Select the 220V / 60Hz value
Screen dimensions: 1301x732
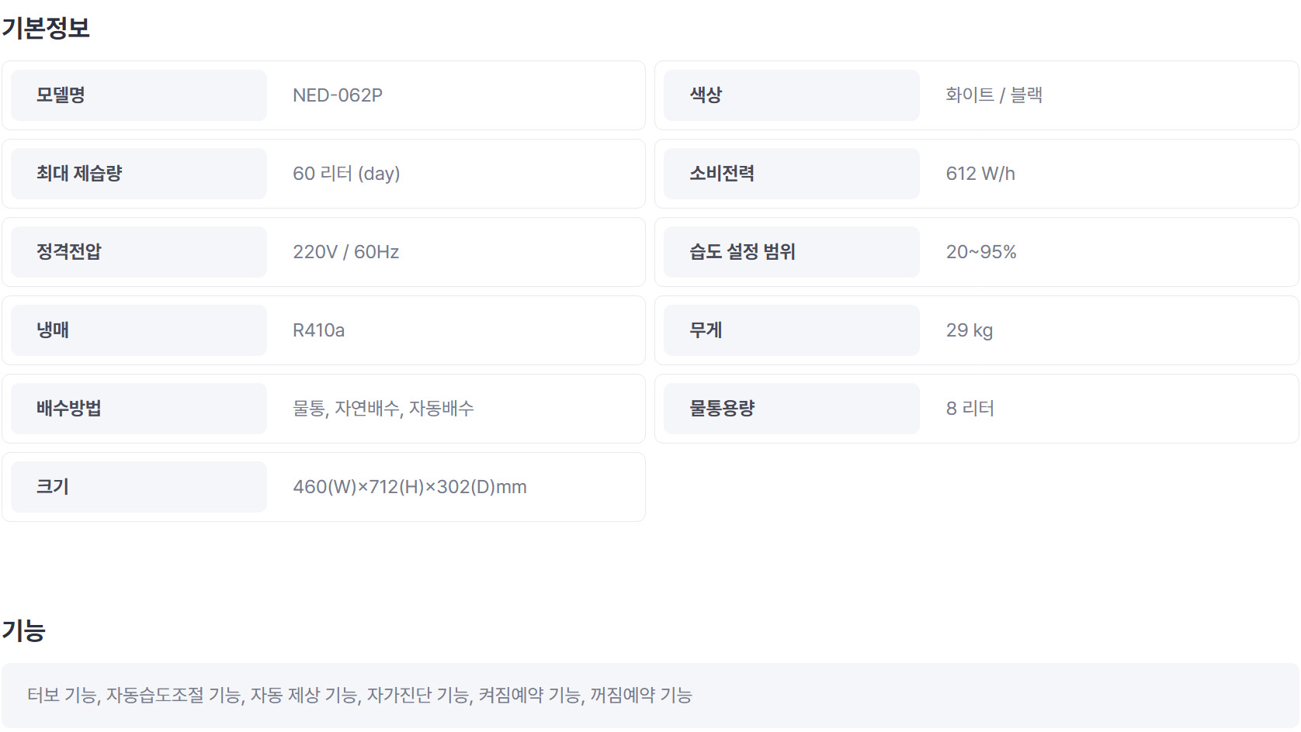click(x=346, y=252)
